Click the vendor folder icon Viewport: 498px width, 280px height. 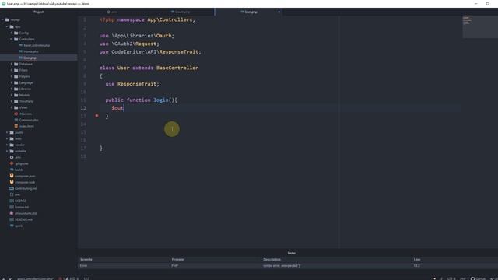12,145
